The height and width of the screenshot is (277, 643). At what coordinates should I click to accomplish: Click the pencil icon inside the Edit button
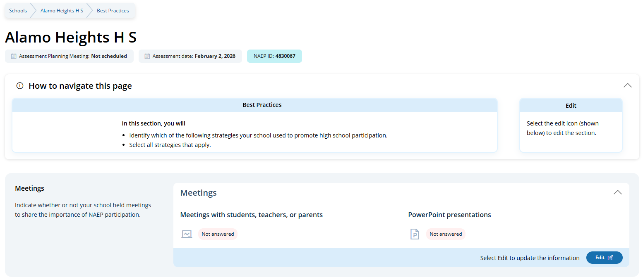(x=610, y=258)
